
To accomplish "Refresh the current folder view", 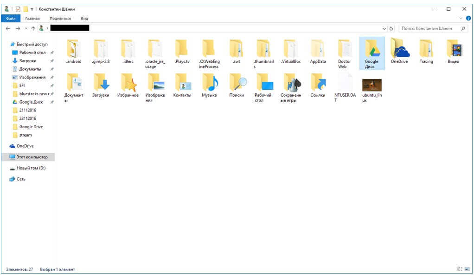I will click(x=391, y=29).
